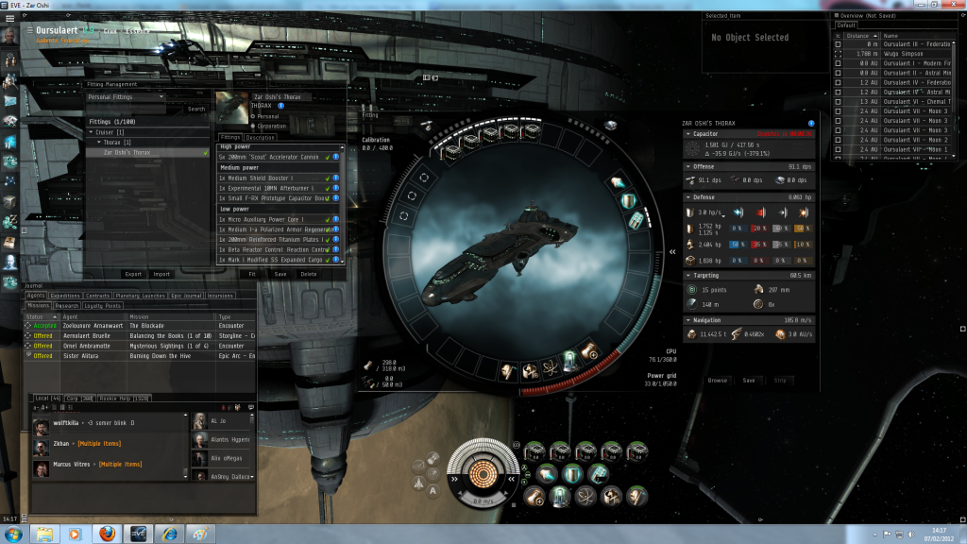
Task: Select the Personal radio button
Action: 253,115
